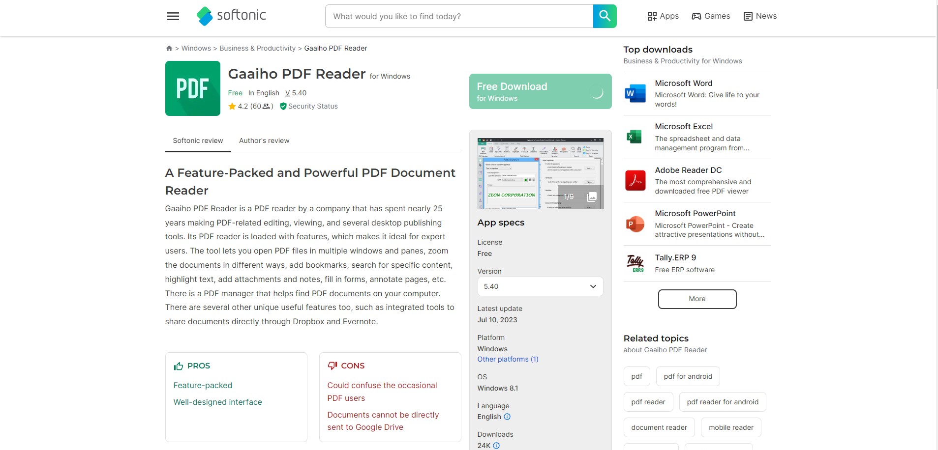Click the Gaaiho PDF app icon

point(193,88)
